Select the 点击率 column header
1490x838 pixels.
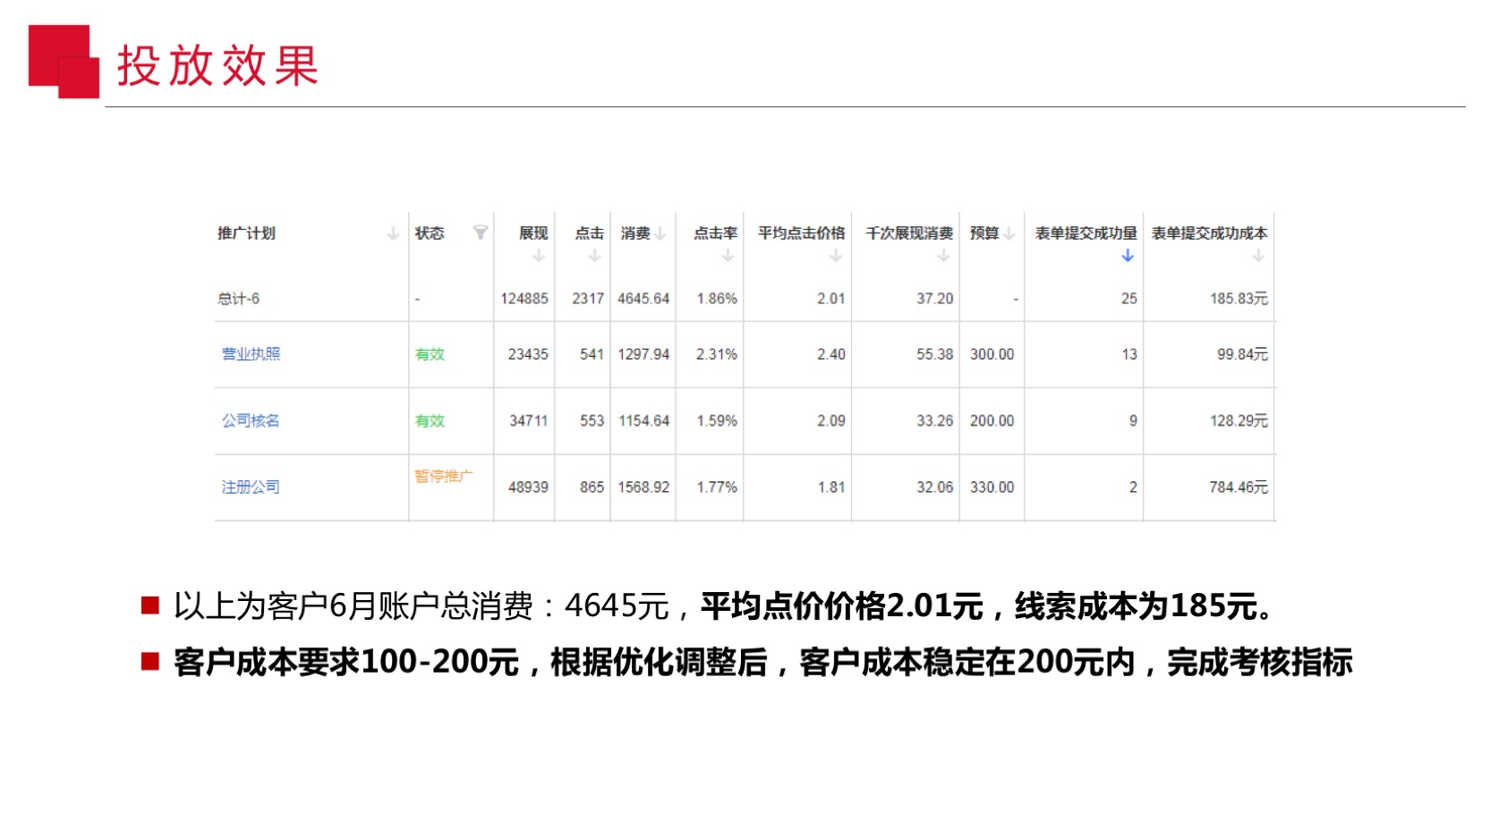click(715, 233)
